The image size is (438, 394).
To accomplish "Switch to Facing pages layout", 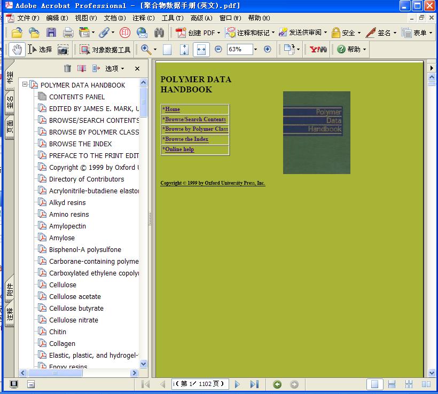I will coord(426,384).
